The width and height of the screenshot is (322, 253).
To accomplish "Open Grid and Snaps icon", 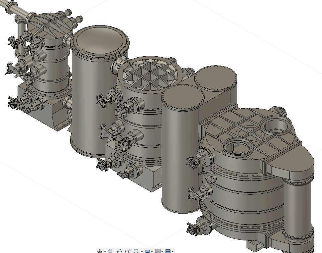I will 158,251.
